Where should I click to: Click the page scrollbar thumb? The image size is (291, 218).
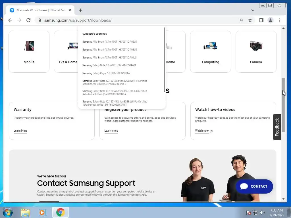(283, 105)
